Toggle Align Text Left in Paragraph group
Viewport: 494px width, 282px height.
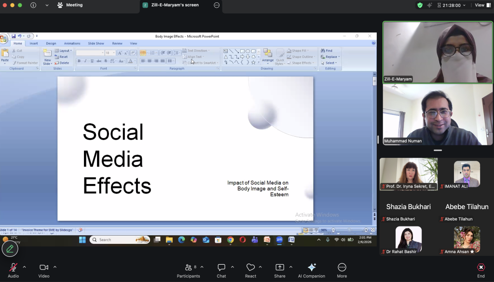(143, 61)
